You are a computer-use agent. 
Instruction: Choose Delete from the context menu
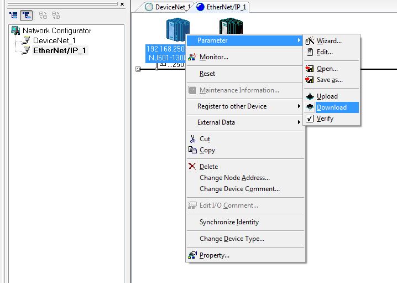245,167
